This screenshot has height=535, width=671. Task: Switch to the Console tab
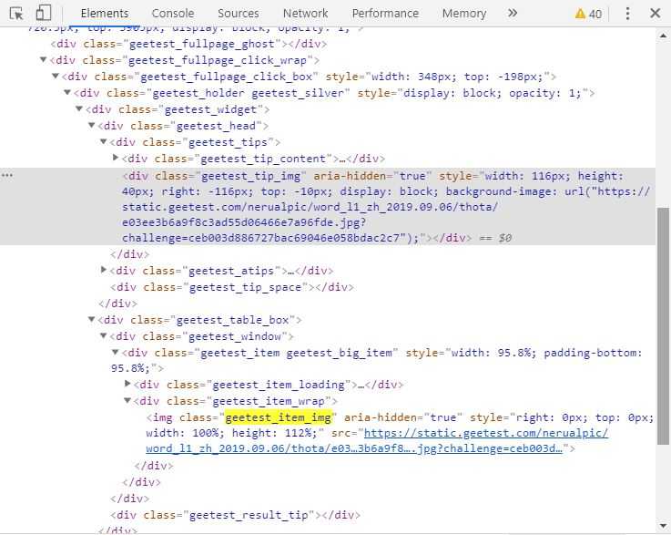pyautogui.click(x=172, y=14)
